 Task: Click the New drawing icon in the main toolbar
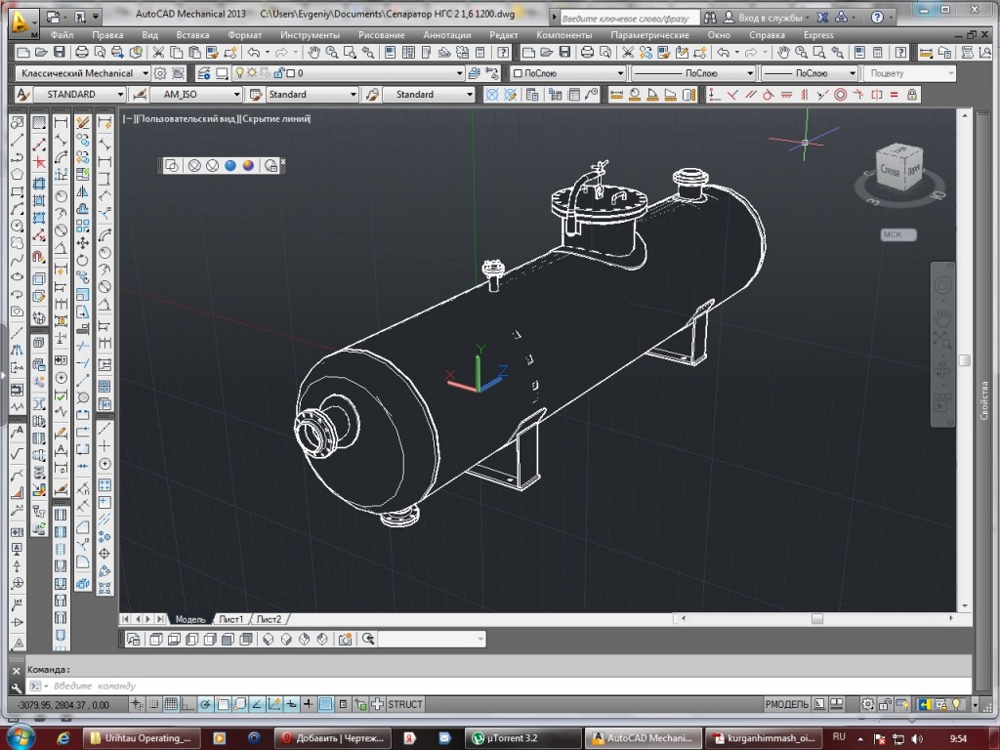coord(23,53)
